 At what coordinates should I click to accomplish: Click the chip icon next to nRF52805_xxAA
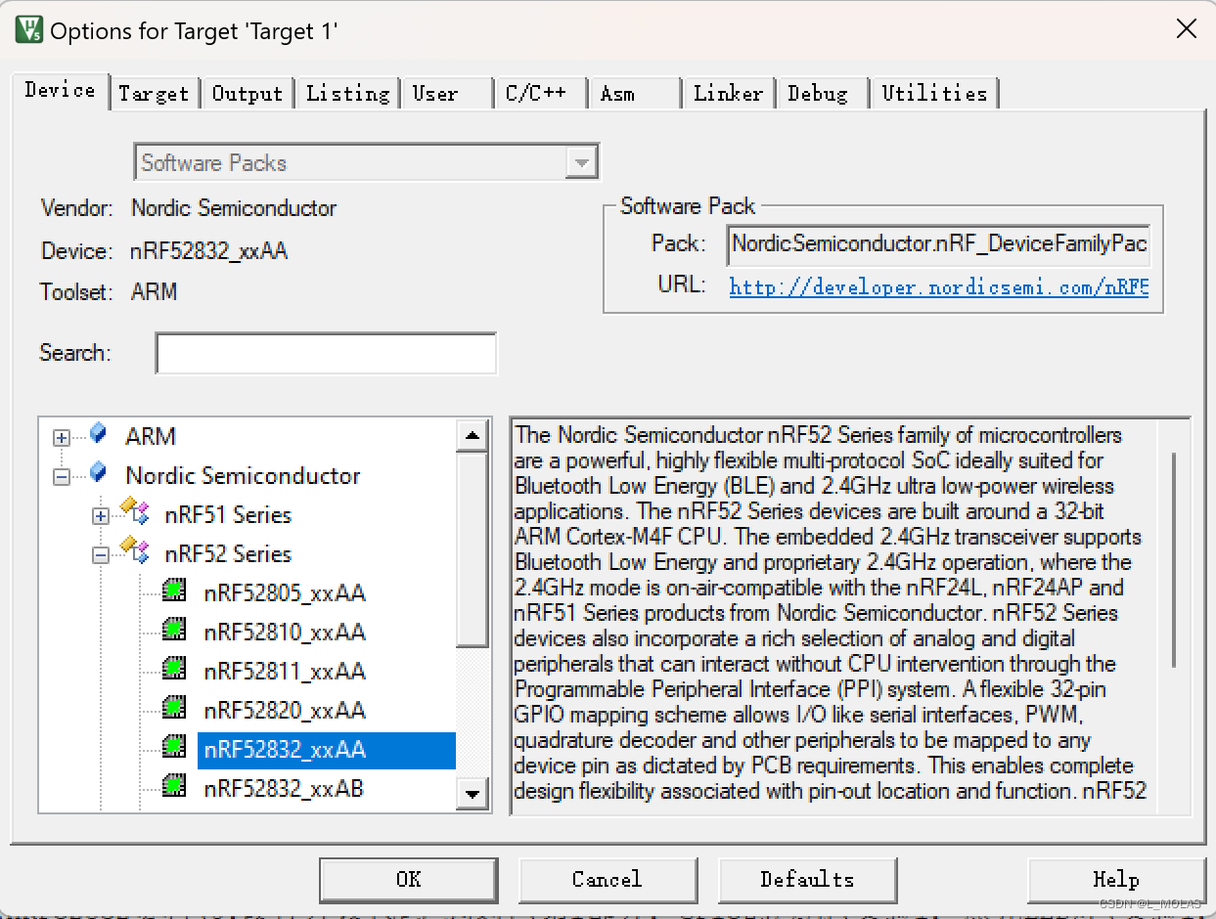pyautogui.click(x=174, y=591)
